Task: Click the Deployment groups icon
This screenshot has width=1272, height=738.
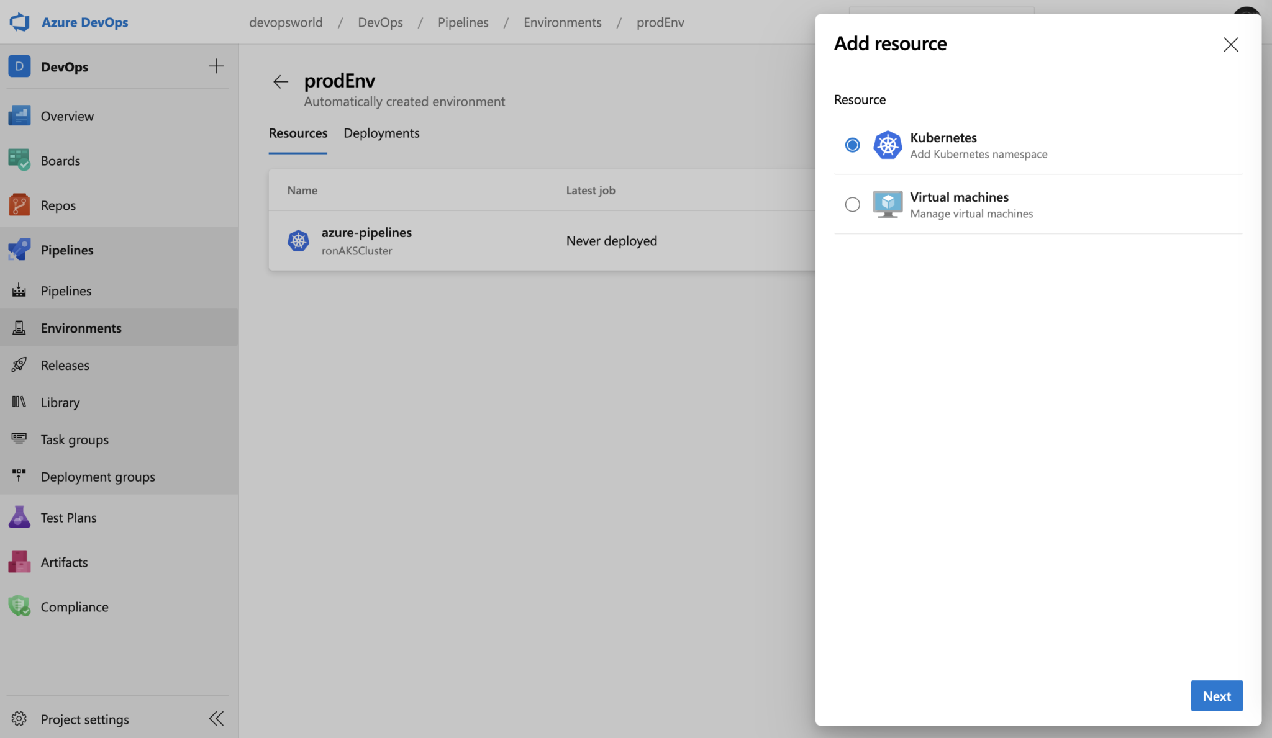Action: click(x=19, y=476)
